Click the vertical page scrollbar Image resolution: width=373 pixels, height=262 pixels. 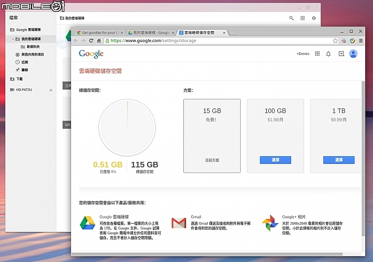tap(363, 158)
